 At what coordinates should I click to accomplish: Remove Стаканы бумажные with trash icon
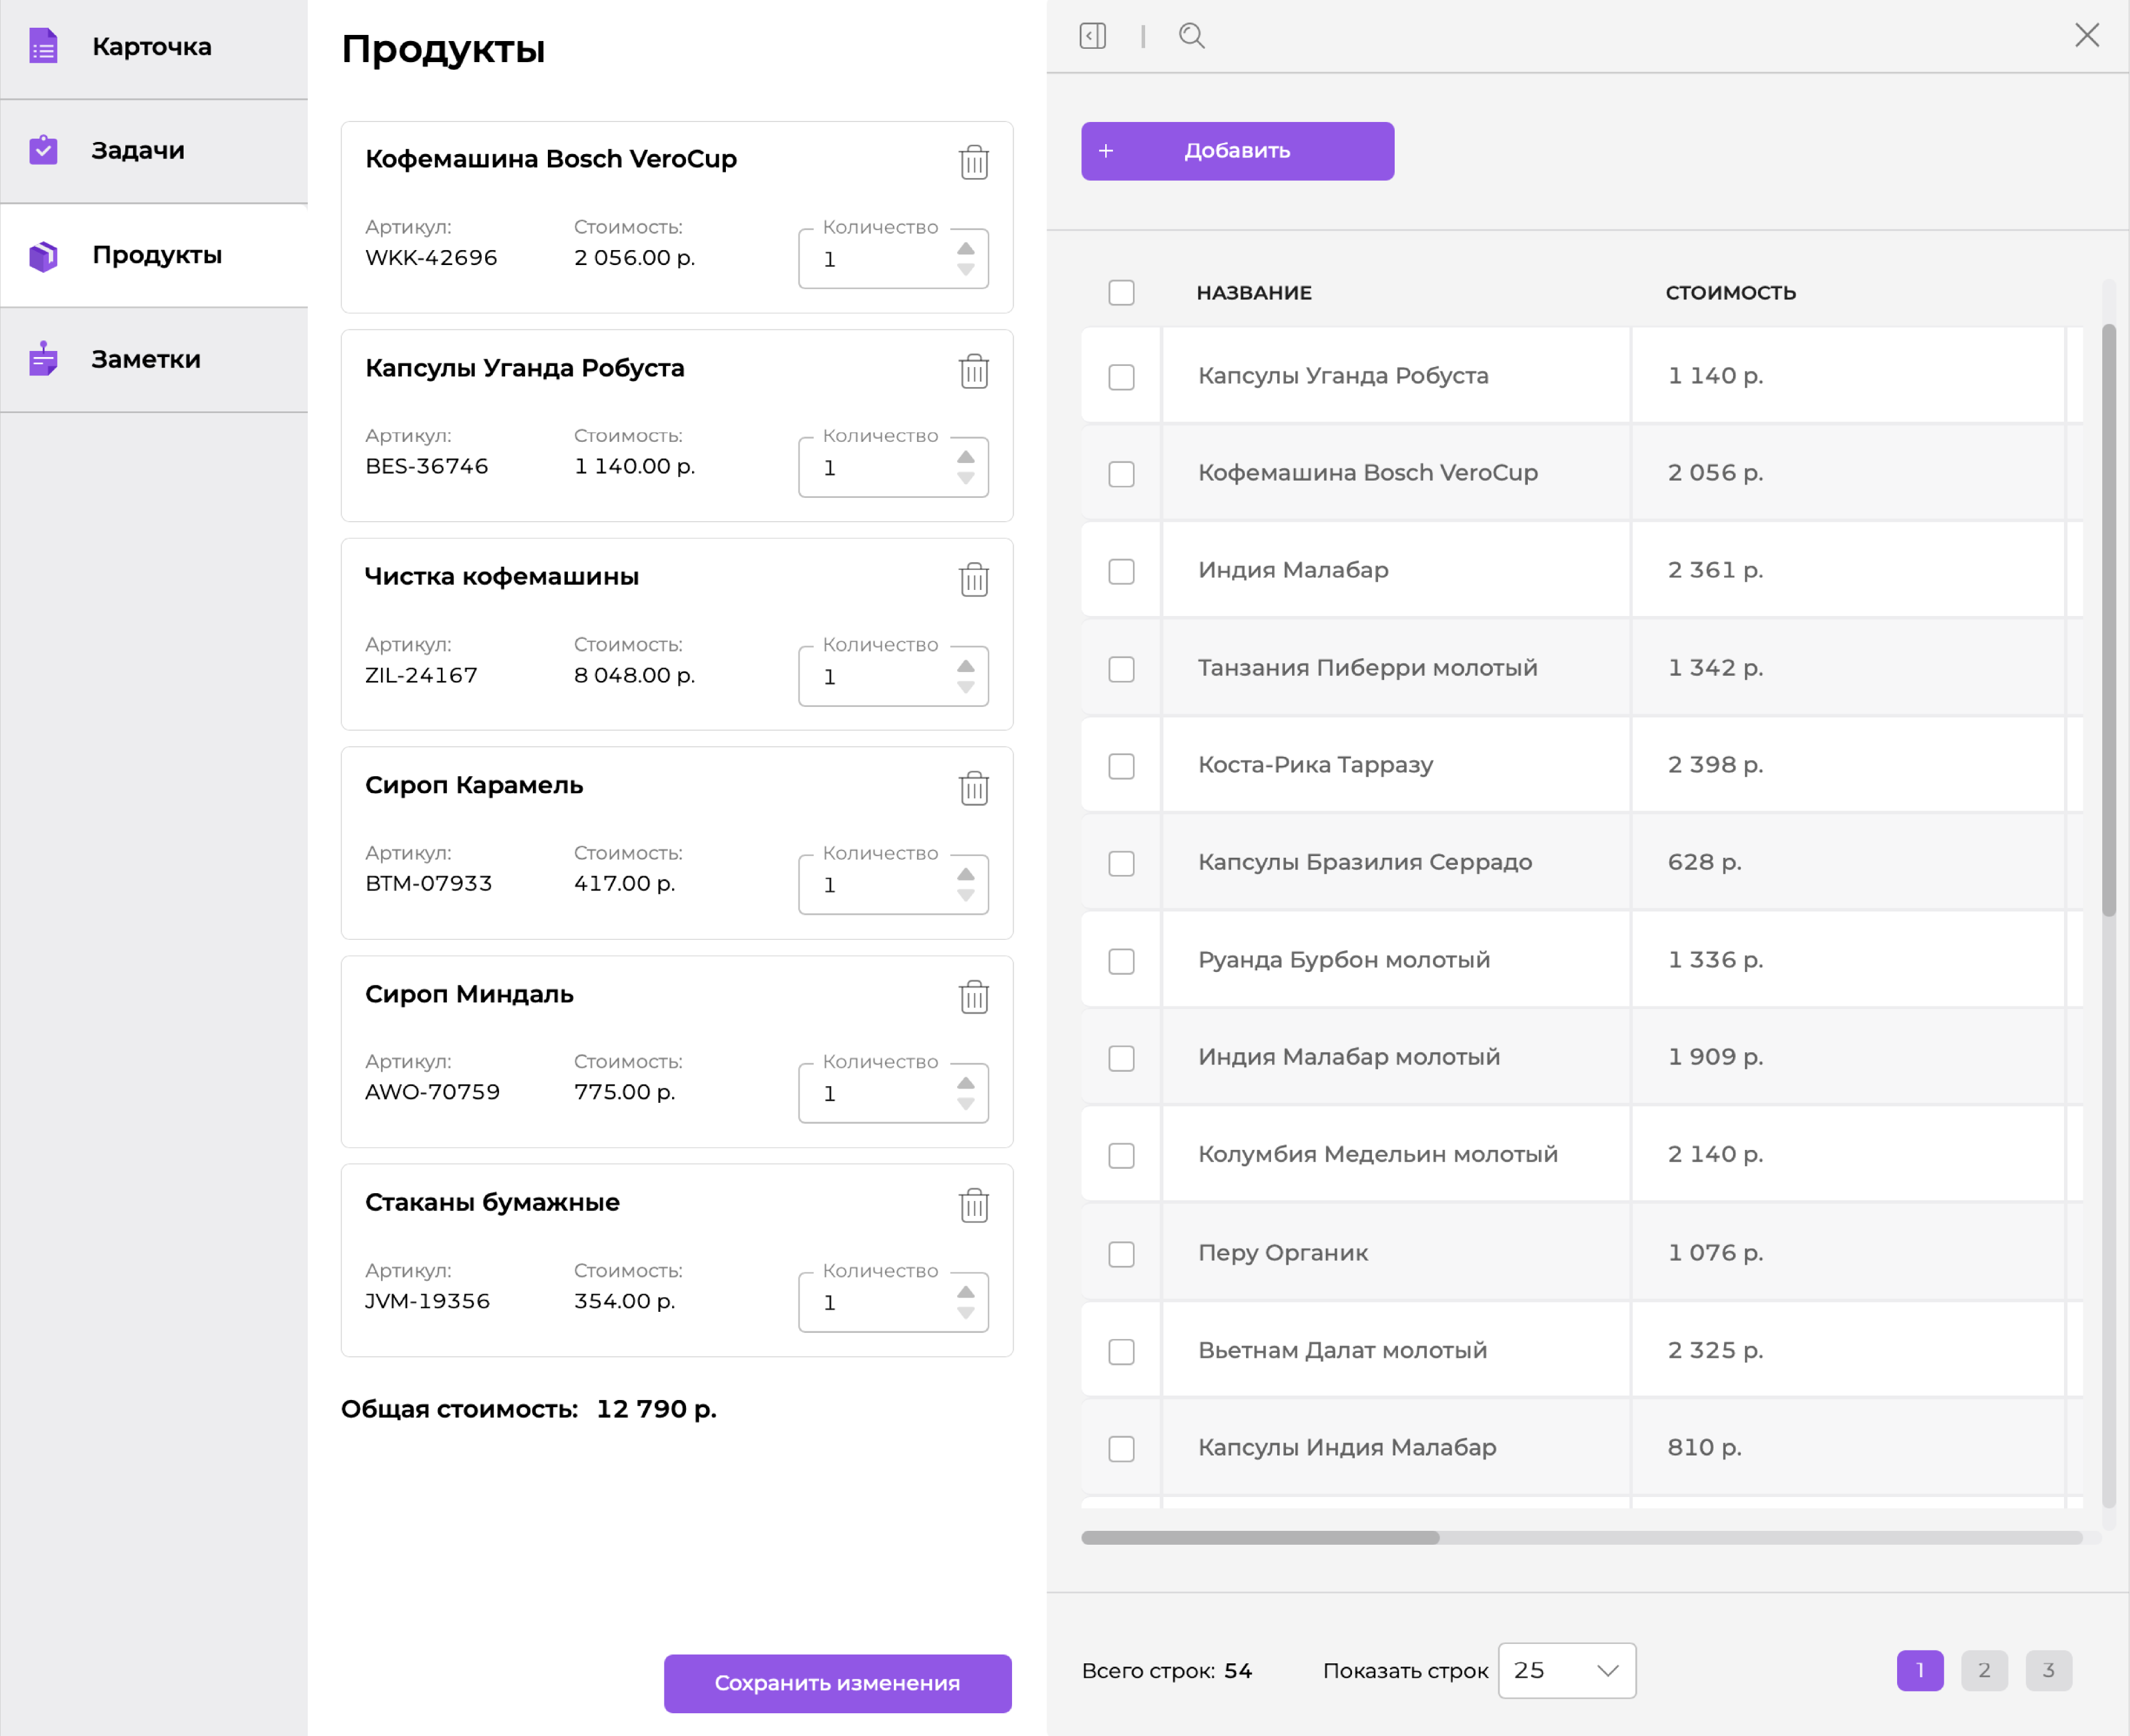tap(973, 1205)
